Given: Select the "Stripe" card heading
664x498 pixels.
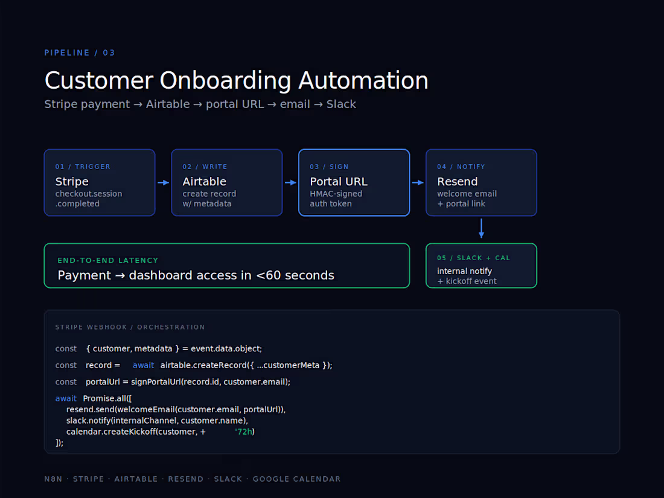Looking at the screenshot, I should 72,182.
